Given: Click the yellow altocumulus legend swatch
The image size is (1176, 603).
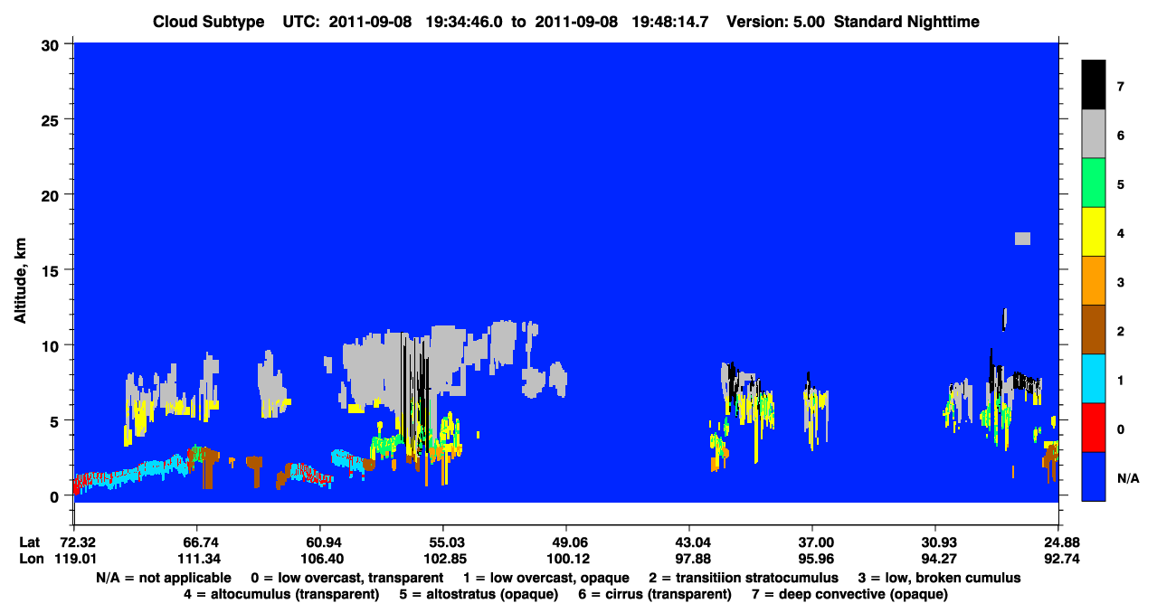Looking at the screenshot, I should click(x=1093, y=232).
